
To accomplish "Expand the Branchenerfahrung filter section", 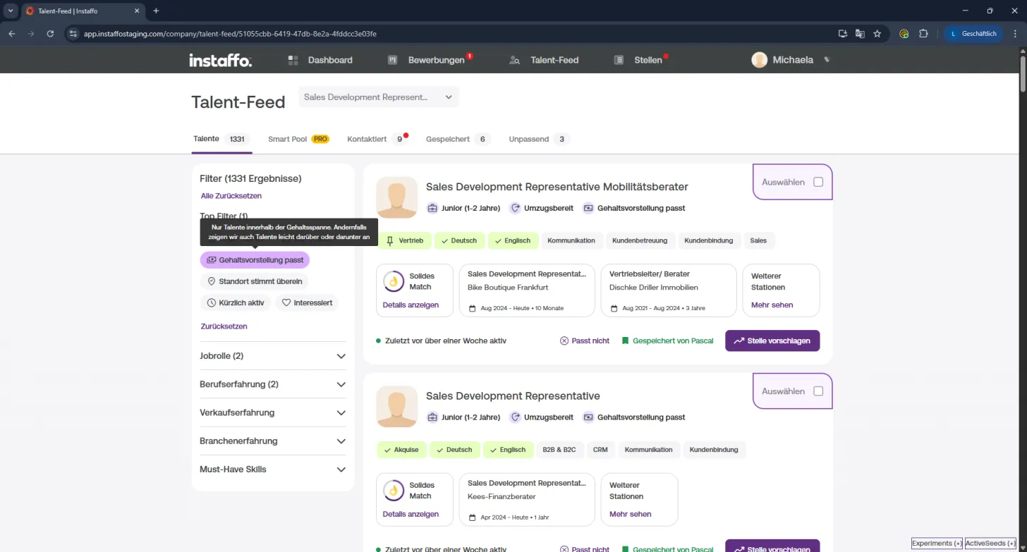I will [x=273, y=441].
